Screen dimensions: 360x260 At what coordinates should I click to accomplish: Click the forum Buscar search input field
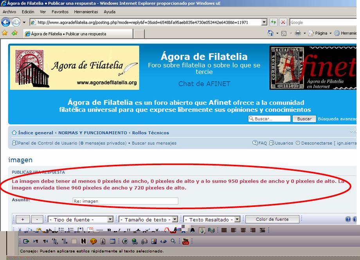click(x=269, y=119)
